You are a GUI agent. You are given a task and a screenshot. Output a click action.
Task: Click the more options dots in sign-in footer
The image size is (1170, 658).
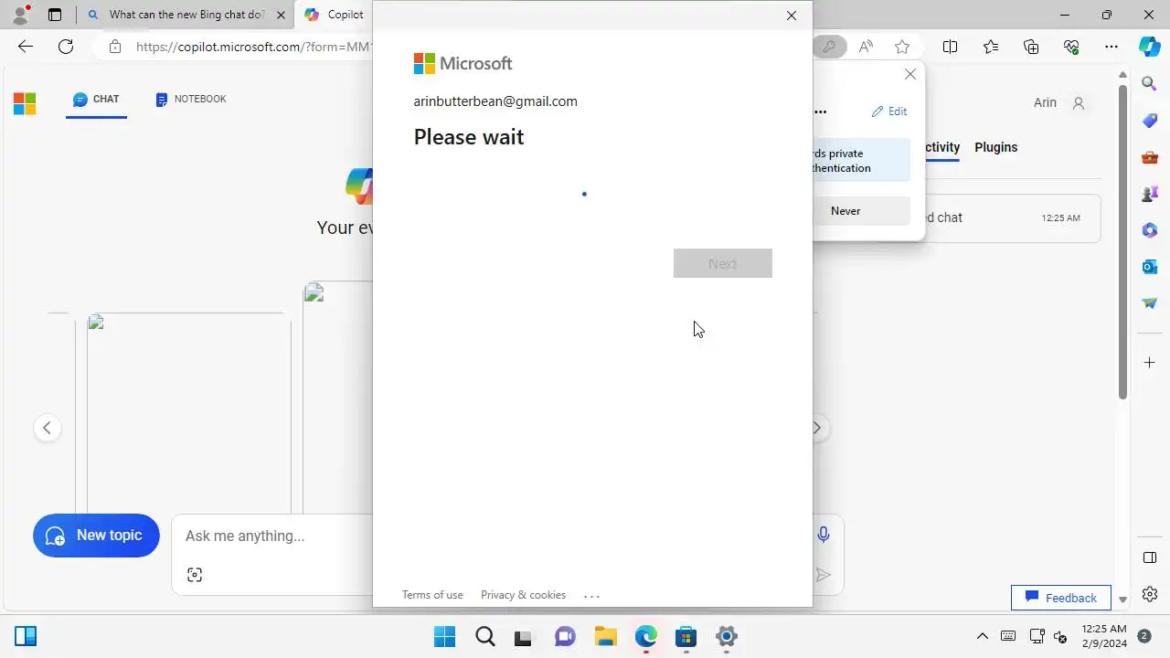[591, 596]
